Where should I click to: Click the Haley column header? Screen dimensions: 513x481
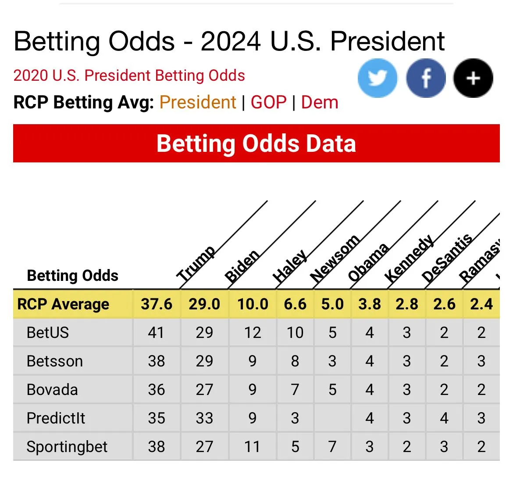289,266
